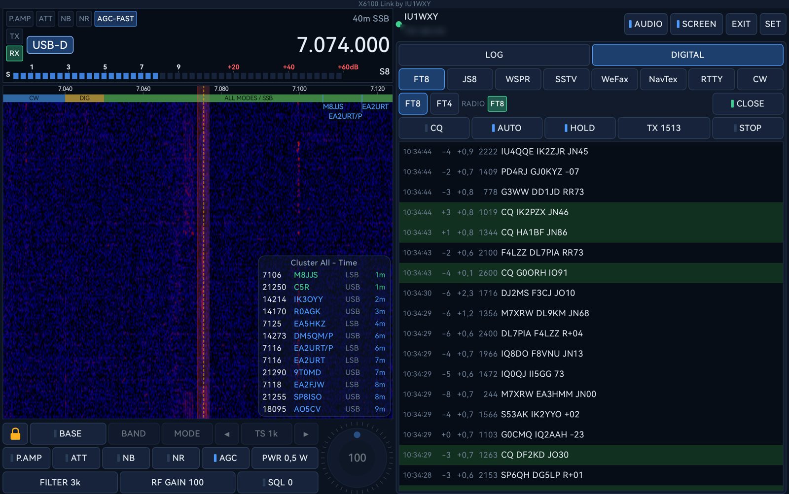Enable NR in the top status row
The width and height of the screenshot is (789, 494).
click(84, 19)
